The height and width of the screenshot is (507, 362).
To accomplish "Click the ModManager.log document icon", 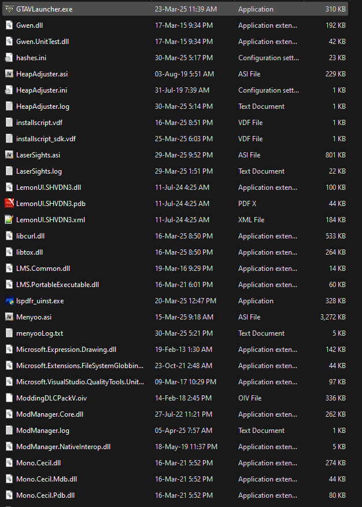I will pos(9,431).
